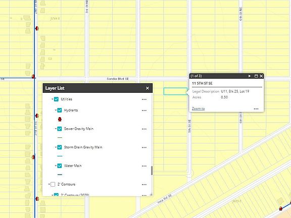Open options menu for Sewer Gravity Main
This screenshot has width=291, height=218.
coord(144,129)
